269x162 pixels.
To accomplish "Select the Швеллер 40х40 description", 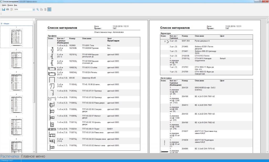I will [x=89, y=78].
